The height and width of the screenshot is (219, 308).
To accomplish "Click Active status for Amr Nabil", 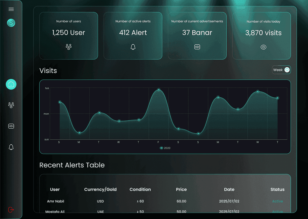I will (277, 201).
